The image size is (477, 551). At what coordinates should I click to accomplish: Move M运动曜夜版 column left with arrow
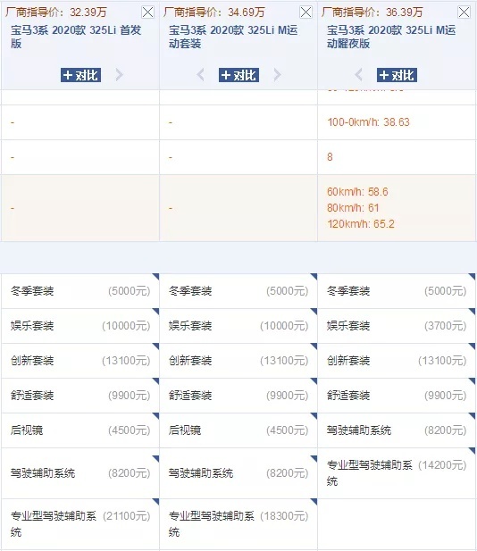(358, 75)
